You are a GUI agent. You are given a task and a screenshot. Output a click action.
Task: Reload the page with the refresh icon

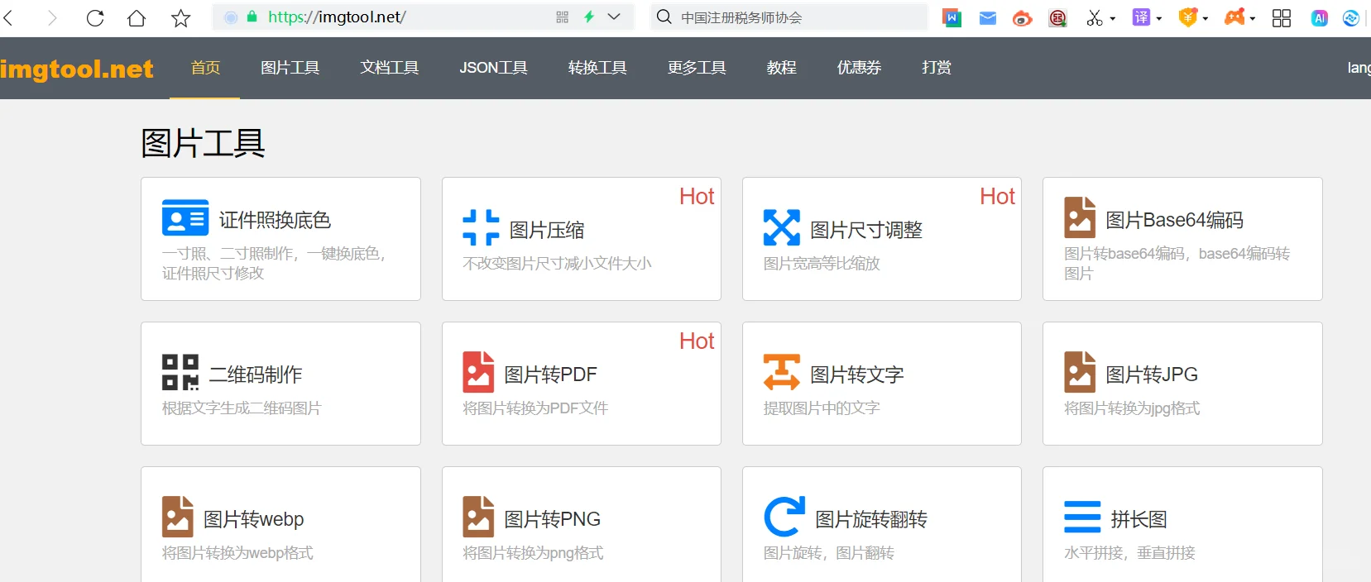pos(95,17)
